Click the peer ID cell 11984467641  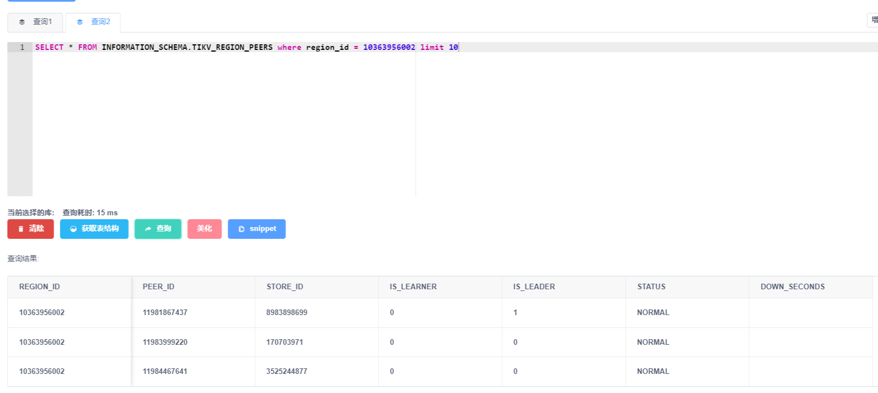click(165, 371)
